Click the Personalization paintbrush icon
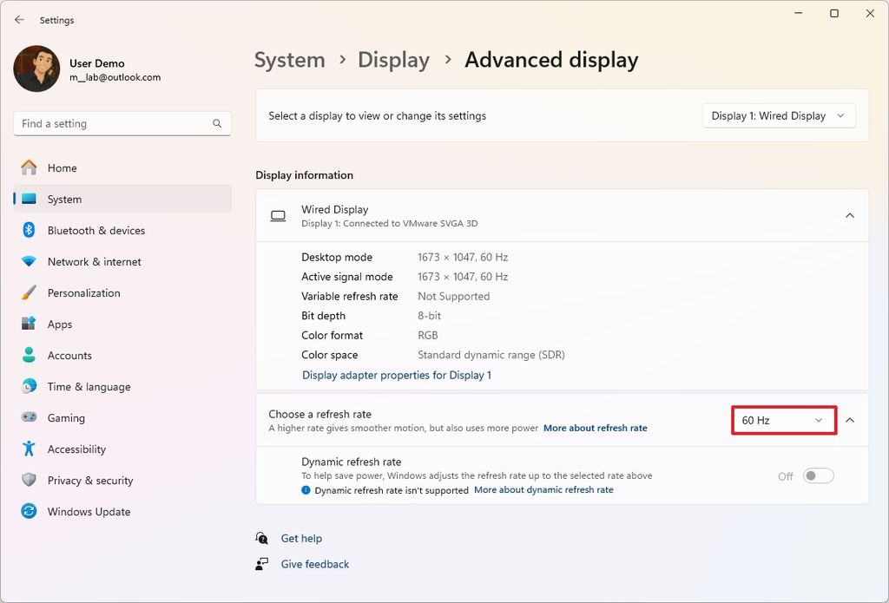The width and height of the screenshot is (889, 603). tap(29, 292)
